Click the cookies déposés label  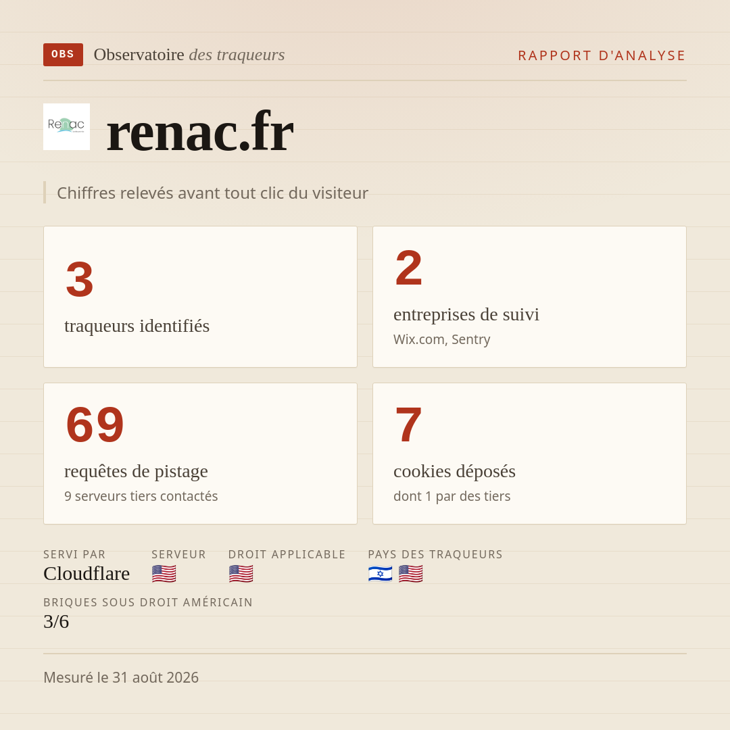(454, 471)
